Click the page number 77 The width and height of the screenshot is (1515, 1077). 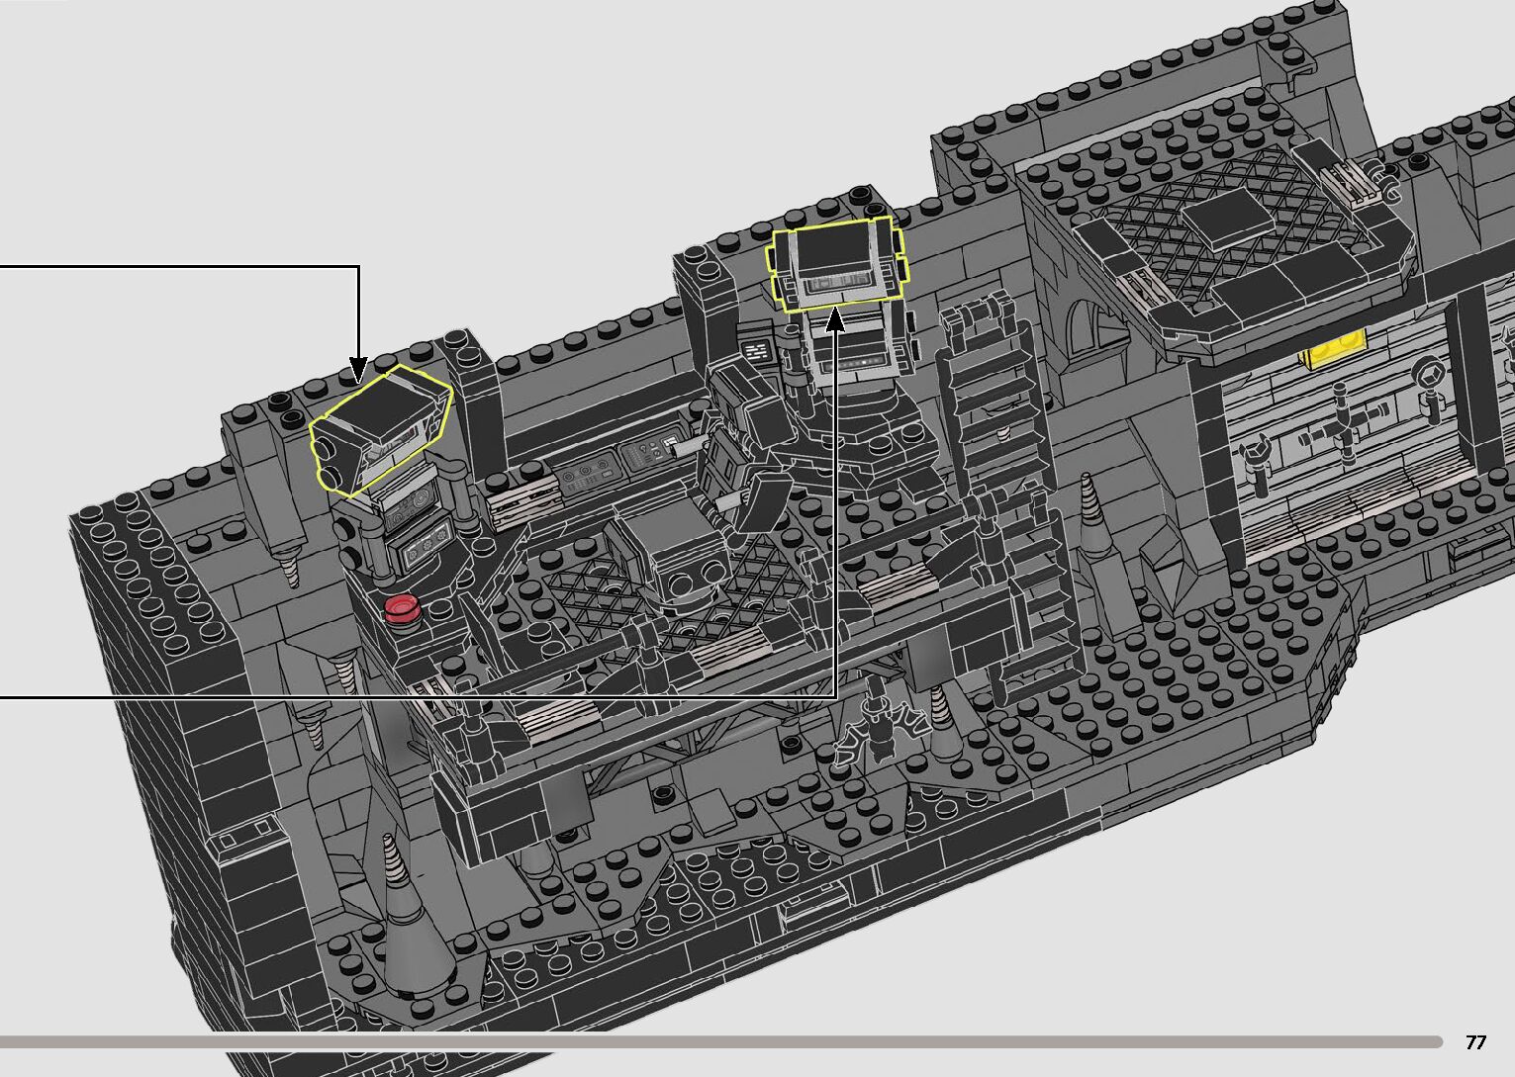coord(1475,1041)
